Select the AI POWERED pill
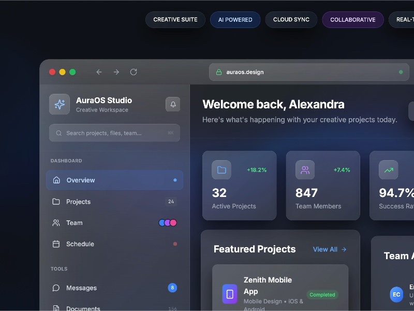Screen dimensions: 414x311 tap(235, 19)
